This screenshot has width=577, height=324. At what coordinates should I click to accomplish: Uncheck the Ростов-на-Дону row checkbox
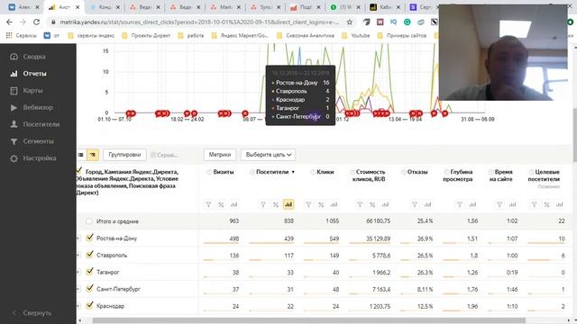pyautogui.click(x=89, y=238)
